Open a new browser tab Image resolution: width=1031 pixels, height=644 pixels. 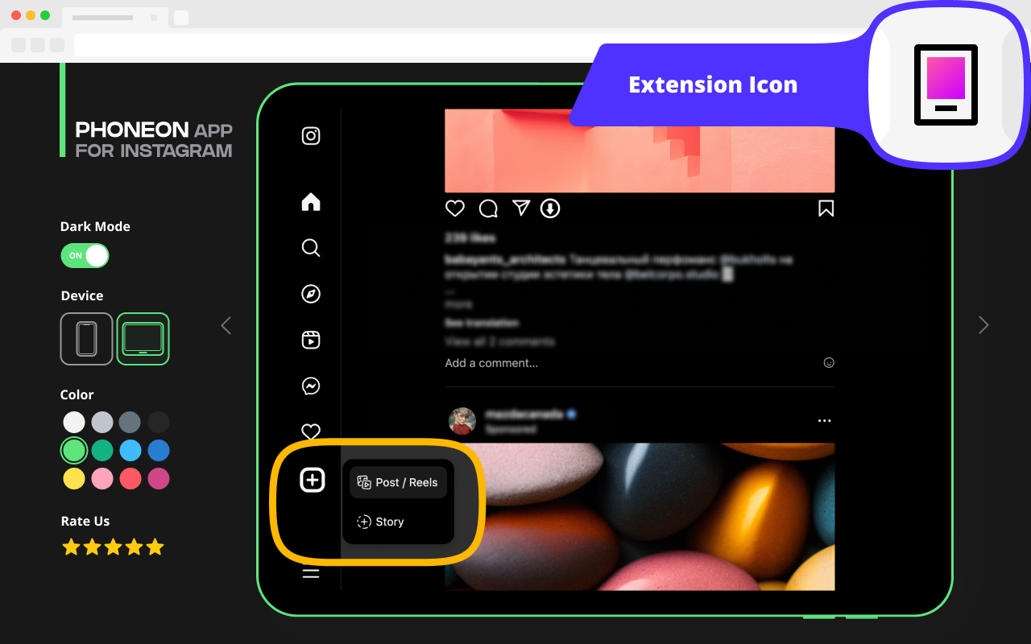(181, 17)
